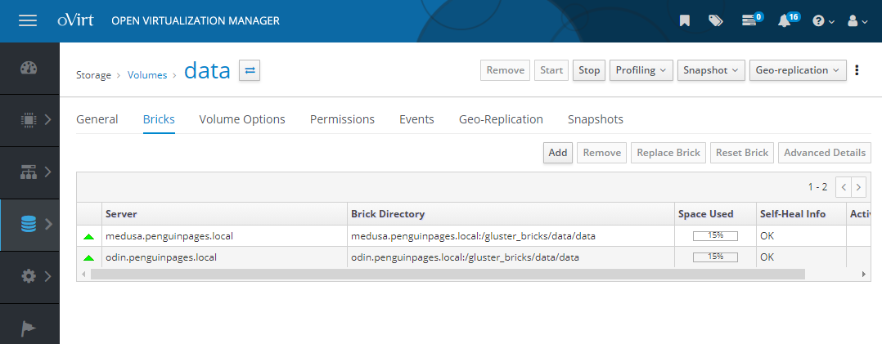Image resolution: width=882 pixels, height=344 pixels.
Task: Expand the Profiling dropdown
Action: tap(641, 70)
